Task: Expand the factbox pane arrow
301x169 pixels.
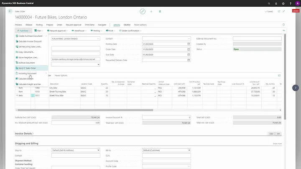Action: [x=296, y=88]
